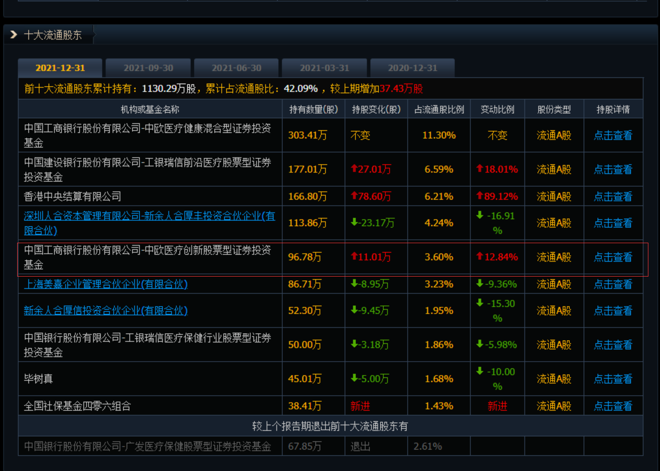Expand the 十大流通股东 section arrow
The height and width of the screenshot is (471, 660).
13,35
